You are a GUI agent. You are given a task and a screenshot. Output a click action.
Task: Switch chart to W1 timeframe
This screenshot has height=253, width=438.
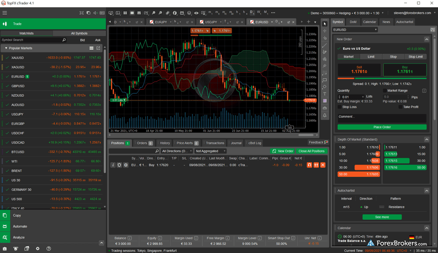tap(259, 13)
